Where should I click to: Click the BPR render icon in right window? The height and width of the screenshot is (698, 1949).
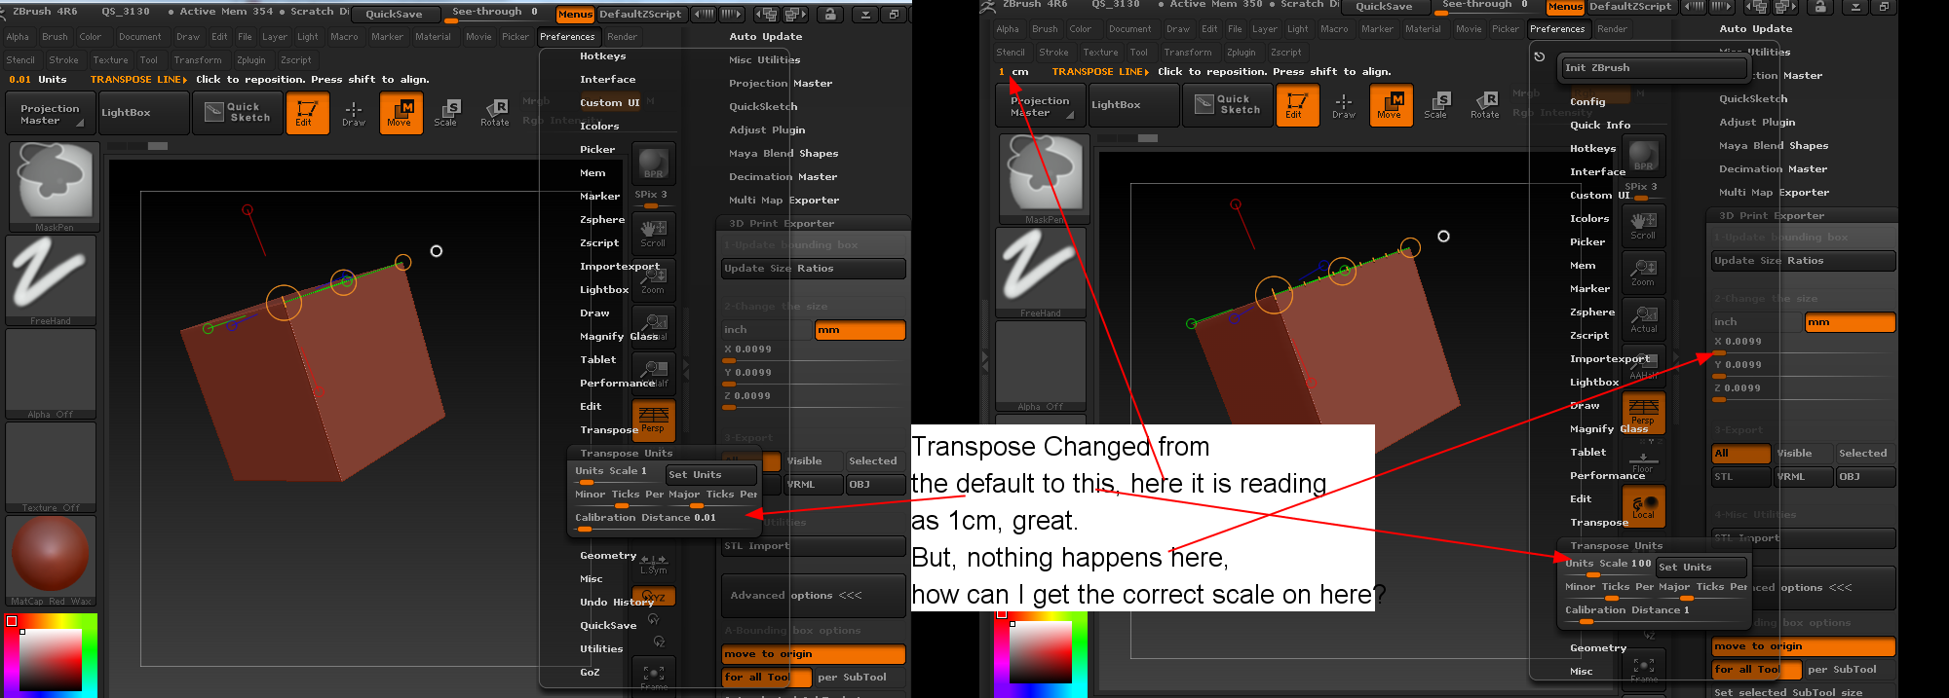[x=1643, y=157]
